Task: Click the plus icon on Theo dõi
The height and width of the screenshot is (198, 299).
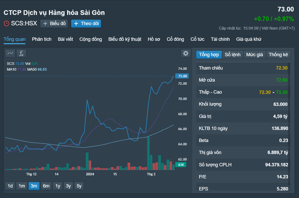Action: [x=76, y=23]
